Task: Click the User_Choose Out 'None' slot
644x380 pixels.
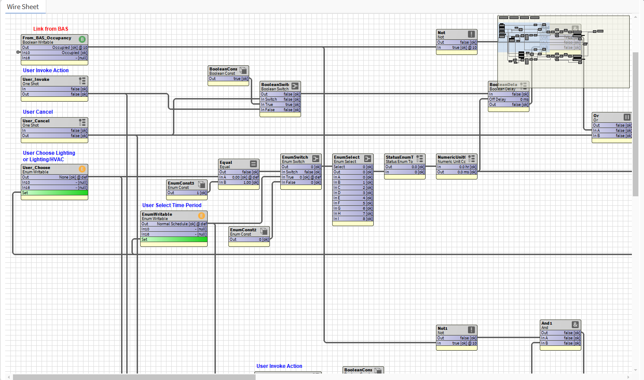Action: coord(54,177)
